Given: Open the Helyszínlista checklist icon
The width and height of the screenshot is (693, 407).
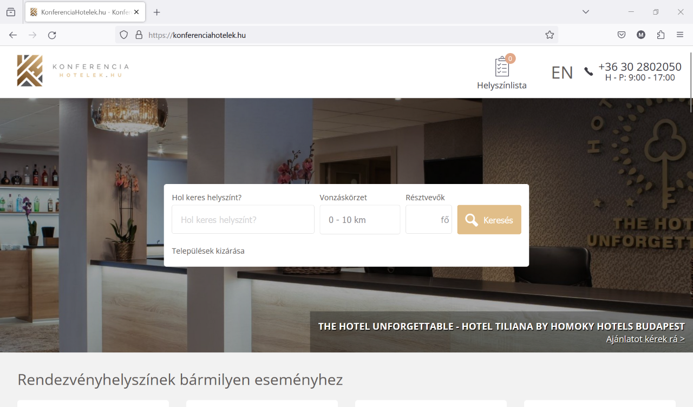Looking at the screenshot, I should point(502,67).
